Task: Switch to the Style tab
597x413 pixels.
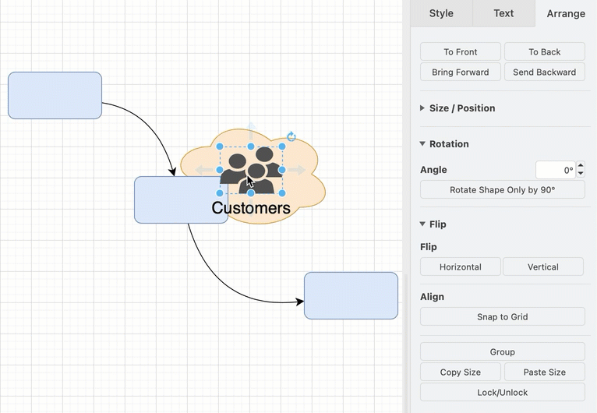Action: click(x=441, y=13)
